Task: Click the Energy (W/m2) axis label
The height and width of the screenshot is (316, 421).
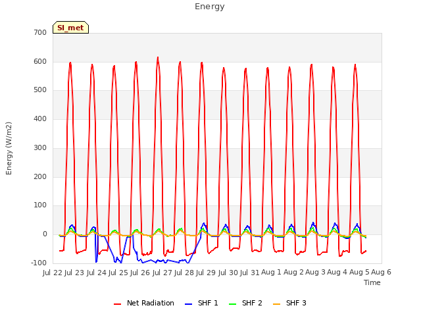Action: click(x=9, y=148)
